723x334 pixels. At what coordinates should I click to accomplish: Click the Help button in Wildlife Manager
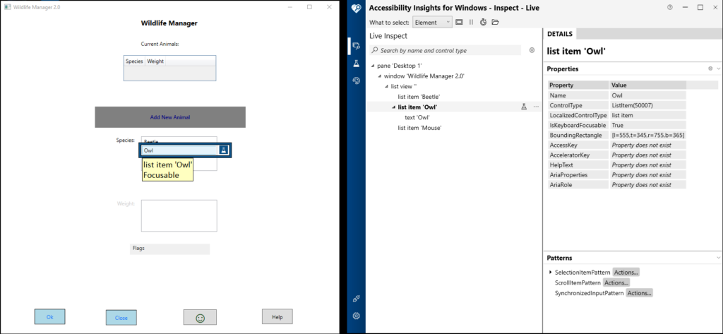click(277, 317)
